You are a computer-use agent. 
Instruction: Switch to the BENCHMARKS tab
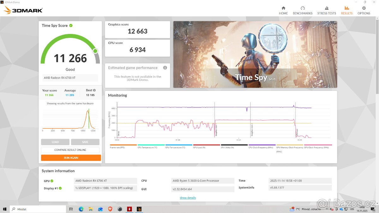pyautogui.click(x=303, y=9)
